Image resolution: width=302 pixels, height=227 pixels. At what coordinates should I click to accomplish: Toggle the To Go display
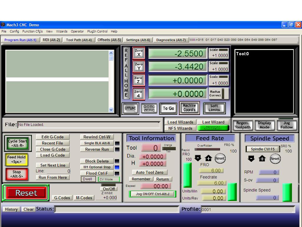[x=168, y=108]
